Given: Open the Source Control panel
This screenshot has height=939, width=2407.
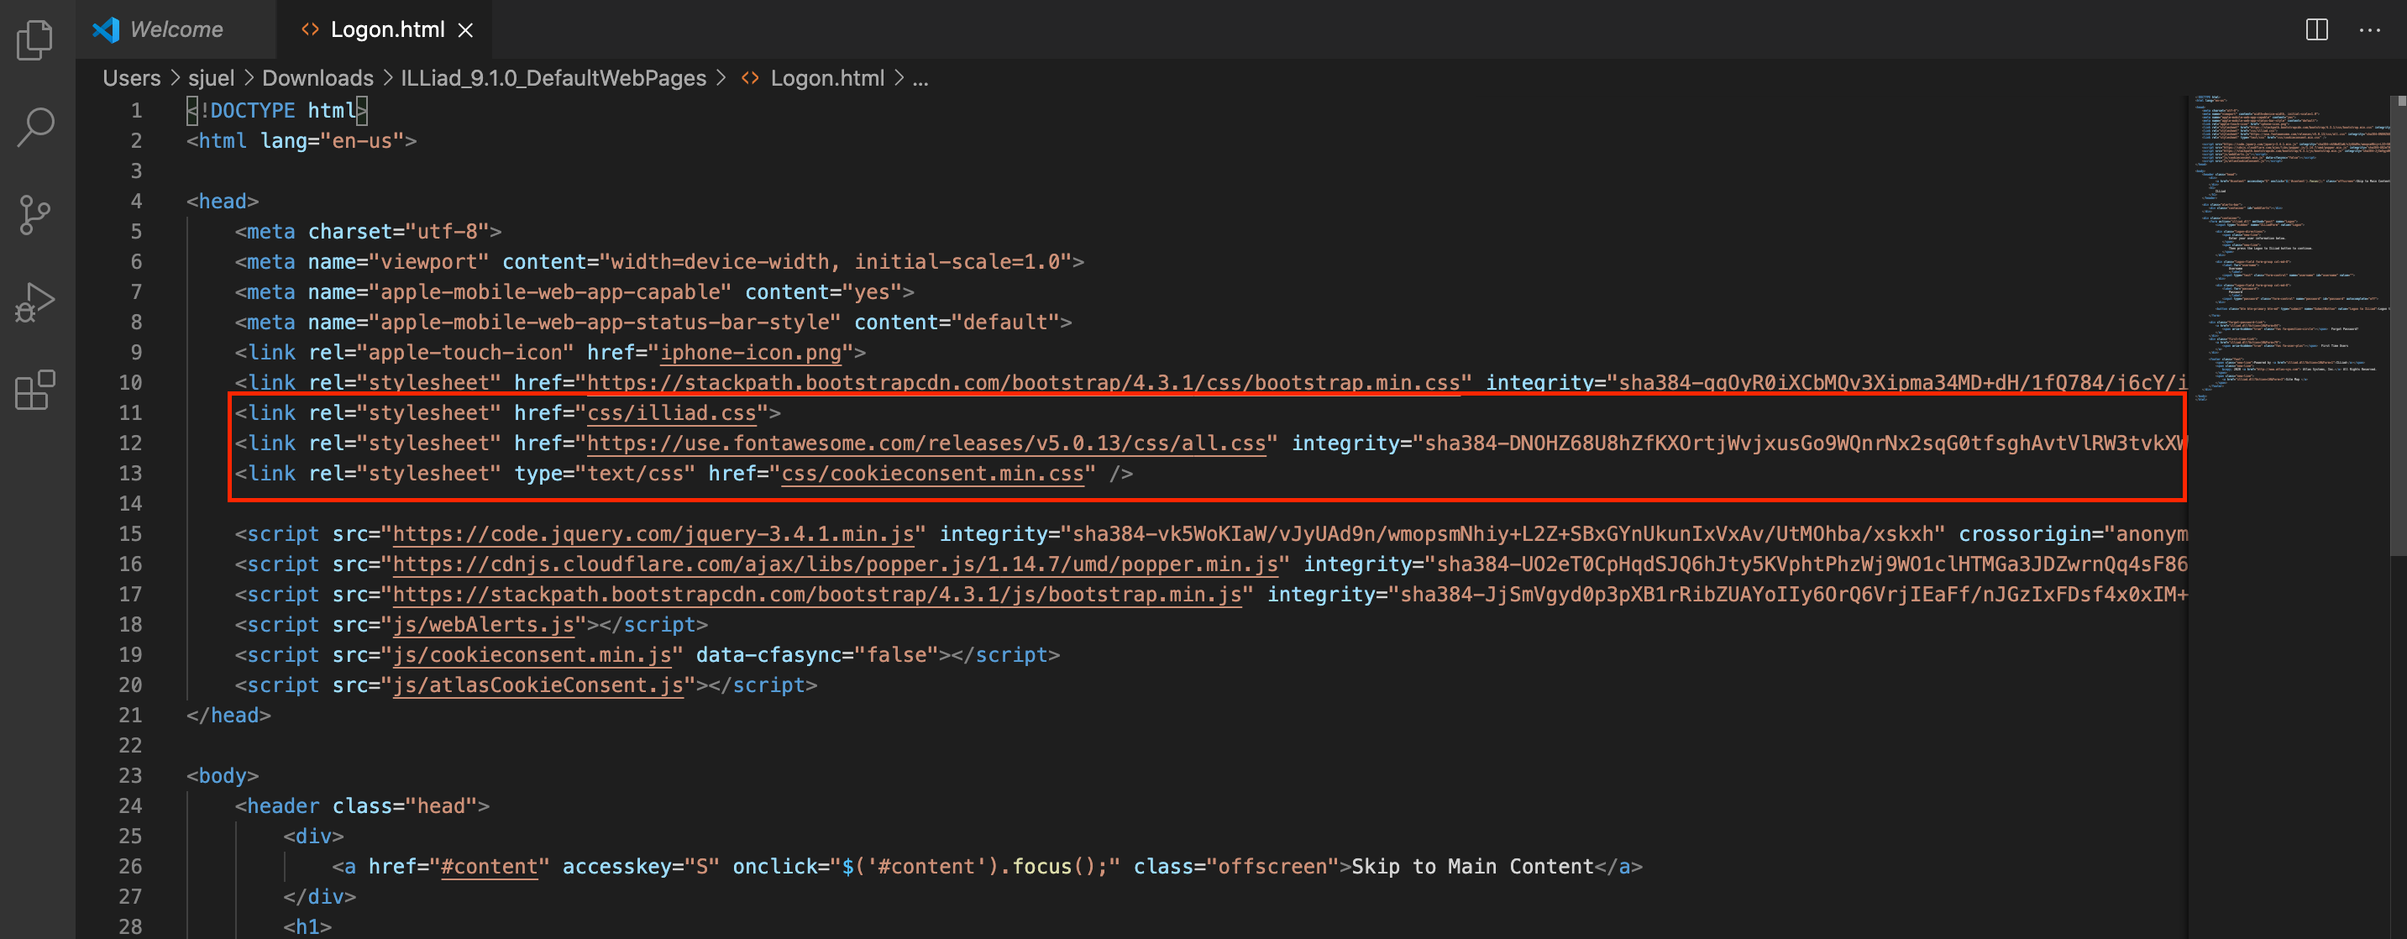Looking at the screenshot, I should coord(34,215).
